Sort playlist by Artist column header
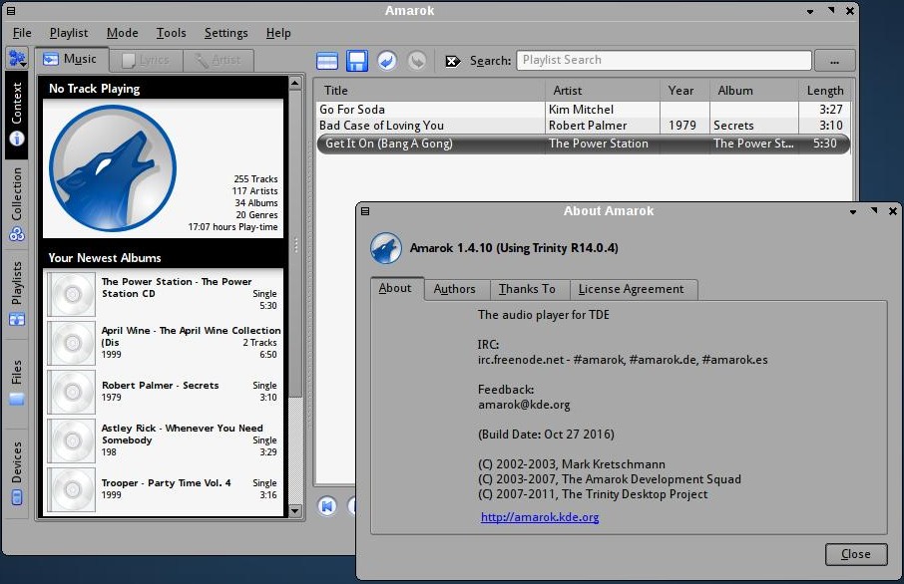Image resolution: width=904 pixels, height=584 pixels. click(603, 91)
